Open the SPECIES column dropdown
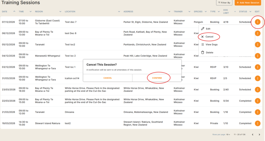Viewport: 265px width, 141px height. click(x=206, y=11)
